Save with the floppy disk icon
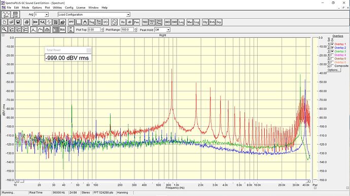 [18, 22]
